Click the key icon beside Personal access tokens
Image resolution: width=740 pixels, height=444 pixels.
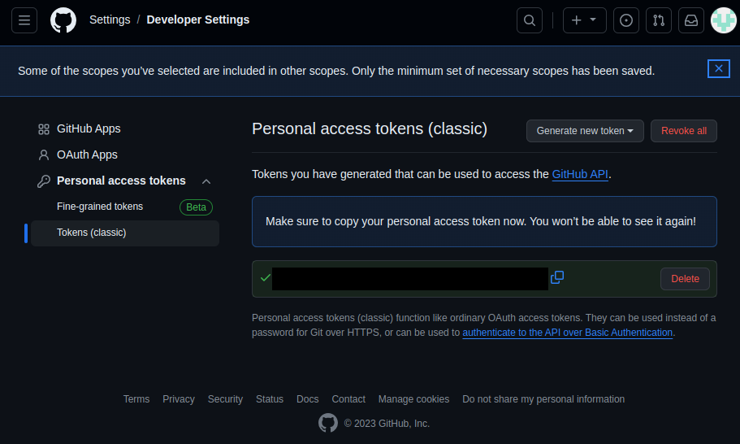point(44,181)
